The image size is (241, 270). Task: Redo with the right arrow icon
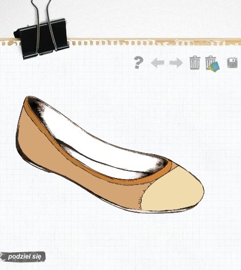point(176,63)
